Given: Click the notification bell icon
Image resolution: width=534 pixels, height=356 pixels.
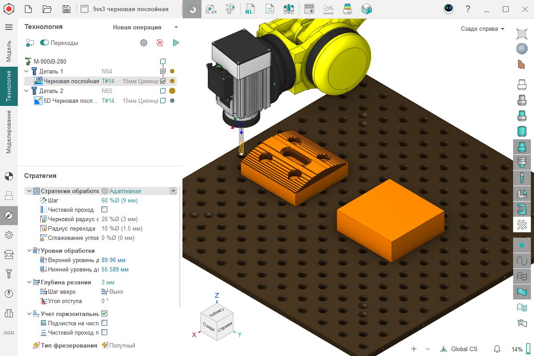Looking at the screenshot, I should click(497, 349).
